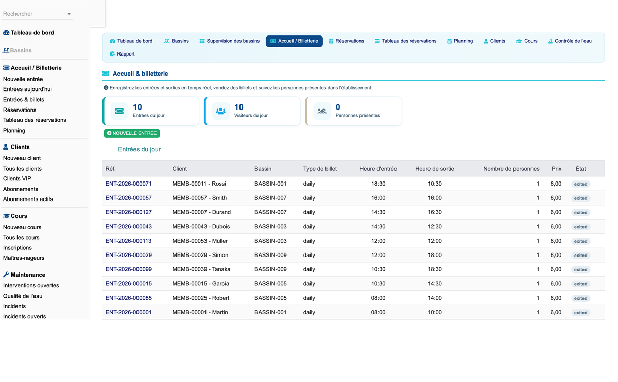The height and width of the screenshot is (382, 618).
Task: Click the ticket icon in Entrées du jour card
Action: click(119, 111)
